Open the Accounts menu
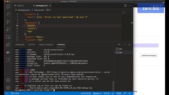This screenshot has height=95, width=169. [x=8, y=80]
